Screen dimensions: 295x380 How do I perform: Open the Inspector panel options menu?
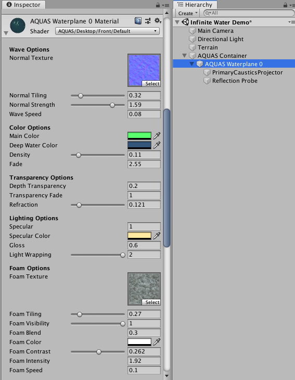[x=166, y=5]
